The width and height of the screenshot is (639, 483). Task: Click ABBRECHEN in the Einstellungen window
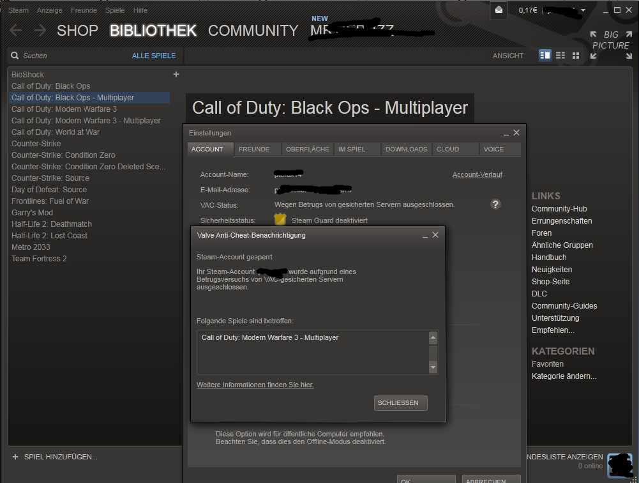tap(491, 479)
